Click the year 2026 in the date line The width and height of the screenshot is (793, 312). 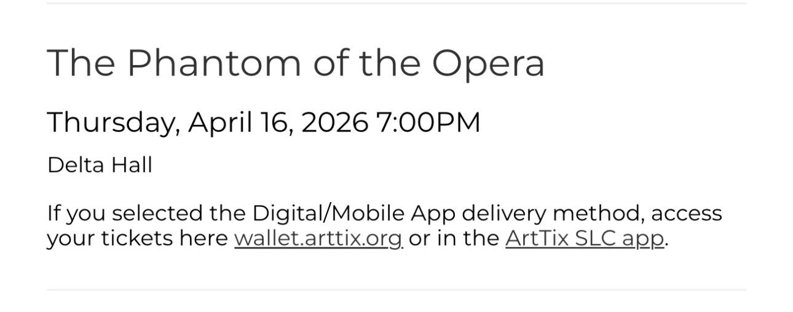(x=334, y=122)
